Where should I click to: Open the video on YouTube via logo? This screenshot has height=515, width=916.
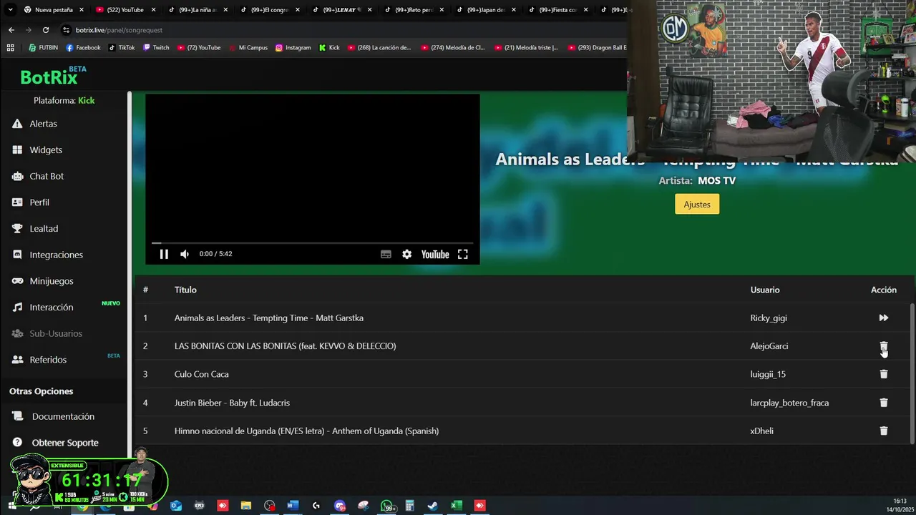coord(435,254)
